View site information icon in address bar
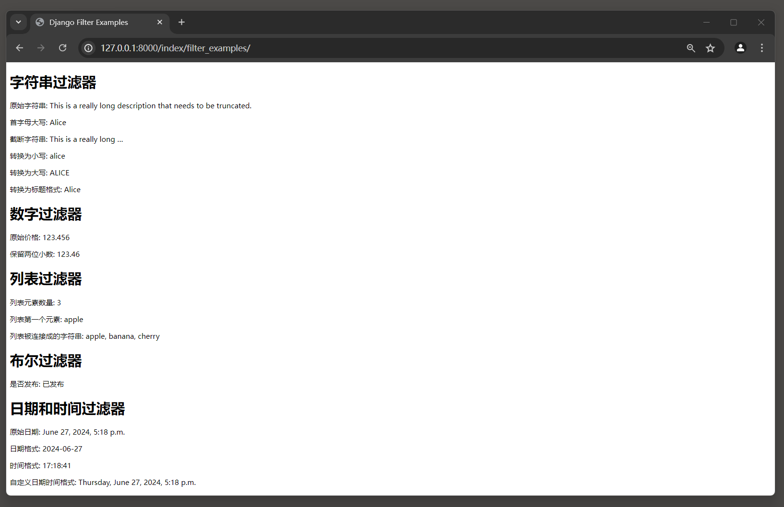The width and height of the screenshot is (784, 507). tap(88, 48)
